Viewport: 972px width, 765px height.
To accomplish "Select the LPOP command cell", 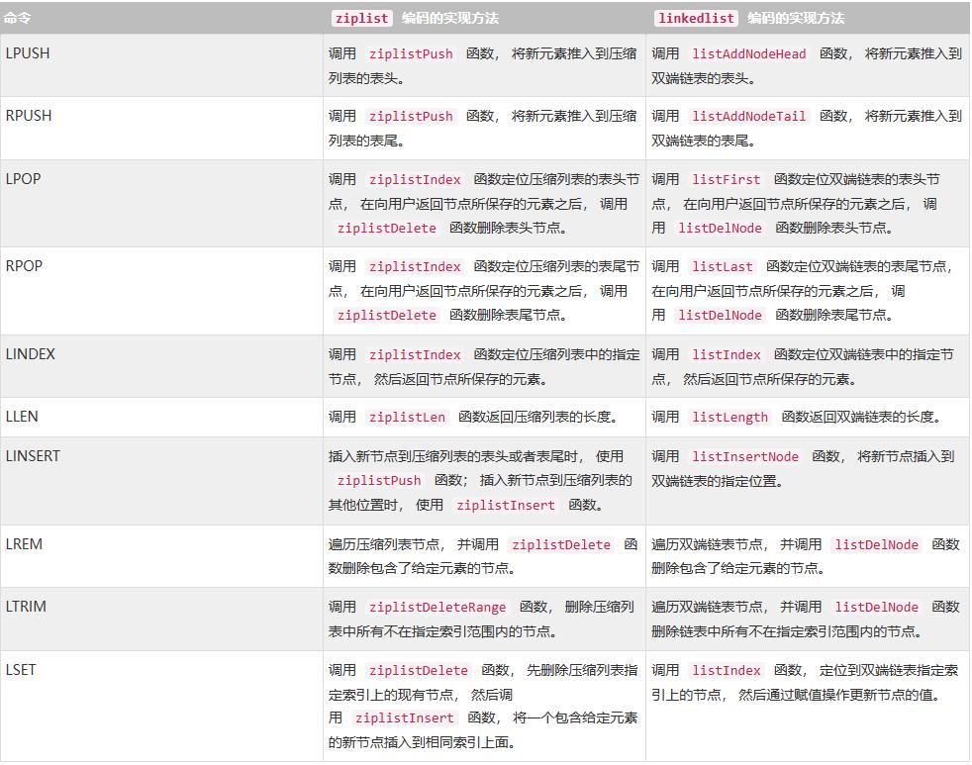I will (161, 203).
